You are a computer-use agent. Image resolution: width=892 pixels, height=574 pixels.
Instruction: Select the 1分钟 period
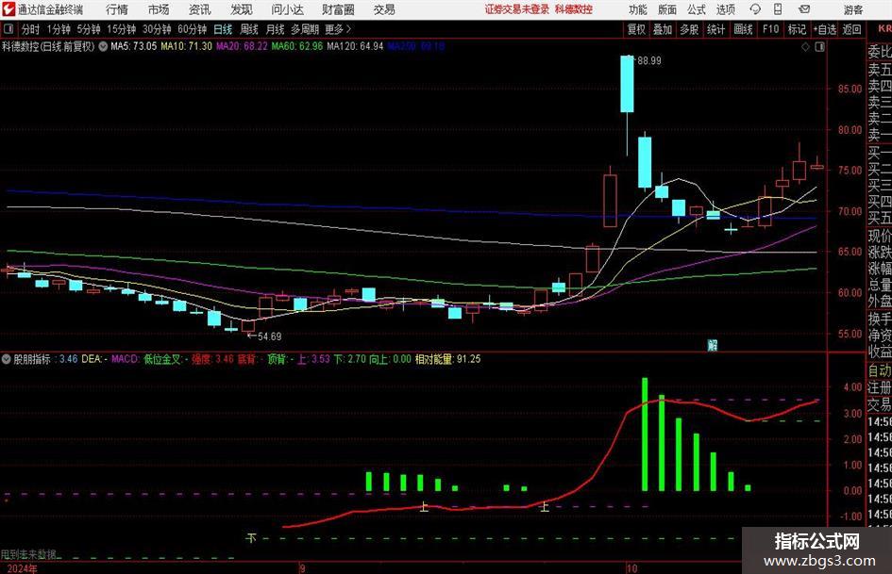[59, 29]
